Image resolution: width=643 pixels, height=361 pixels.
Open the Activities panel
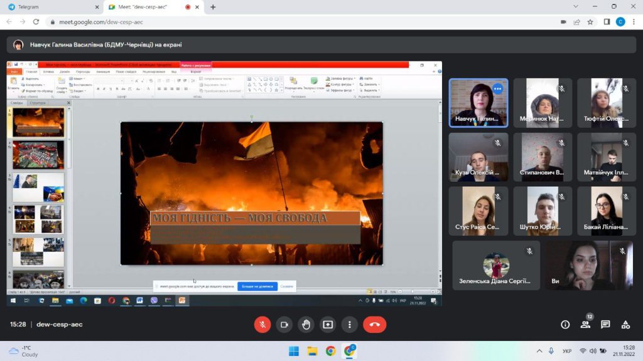(625, 325)
